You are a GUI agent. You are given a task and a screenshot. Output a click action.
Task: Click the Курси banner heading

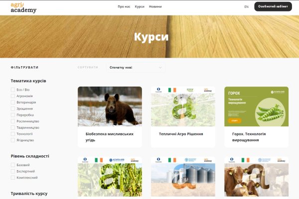click(151, 37)
